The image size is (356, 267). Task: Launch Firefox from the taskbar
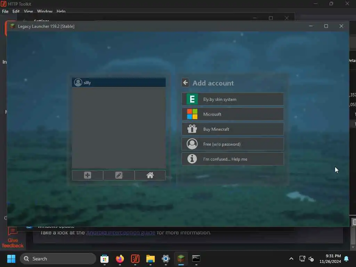[x=120, y=259]
